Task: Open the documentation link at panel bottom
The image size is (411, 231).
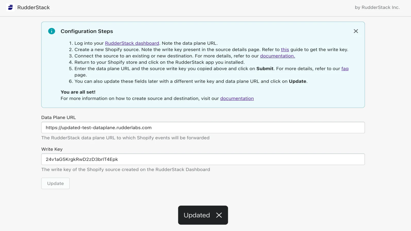Action: (x=237, y=98)
